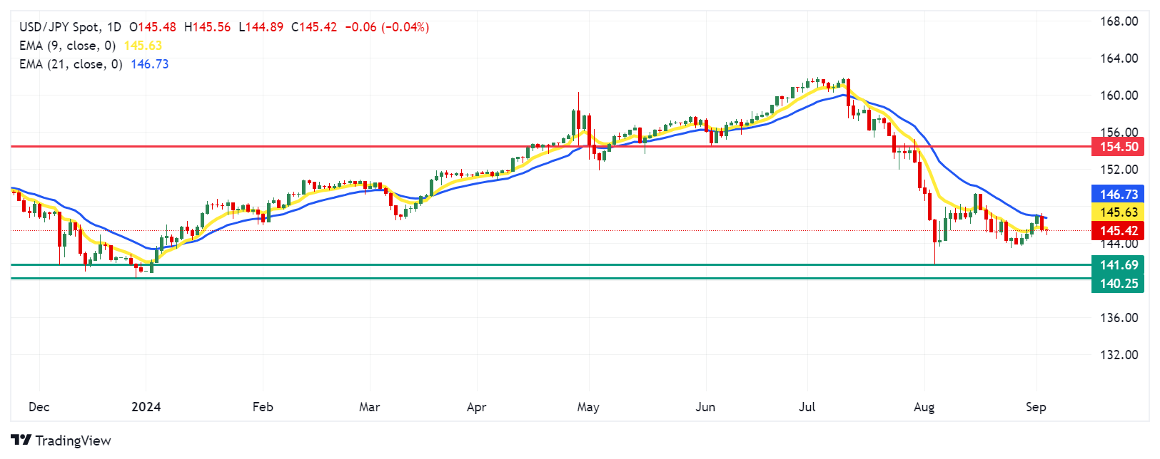
Task: Click the May label on time axis
Action: (588, 407)
